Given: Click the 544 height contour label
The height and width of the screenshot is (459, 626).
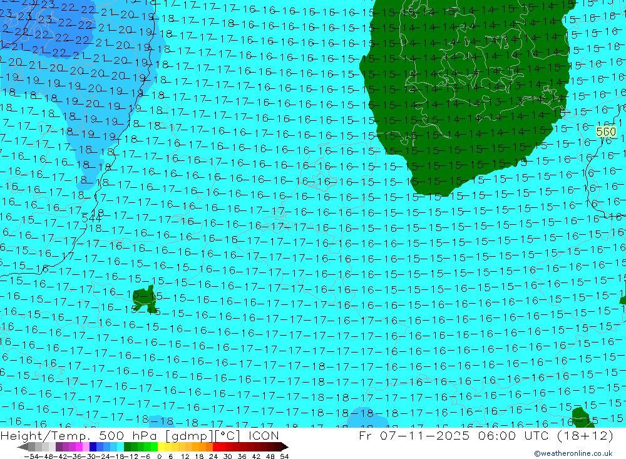Looking at the screenshot, I should 91,218.
